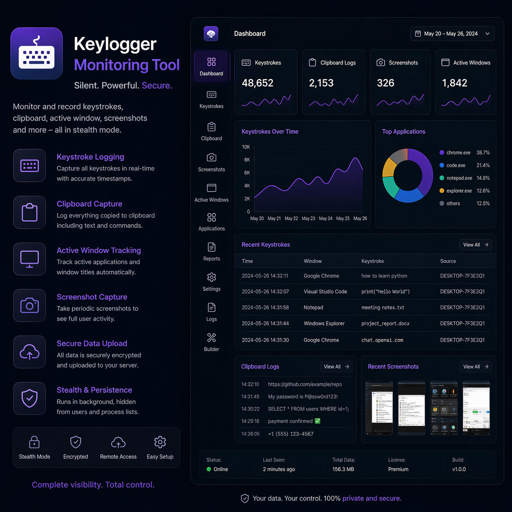Select the Keystrokes icon in the sidebar

coord(211,94)
